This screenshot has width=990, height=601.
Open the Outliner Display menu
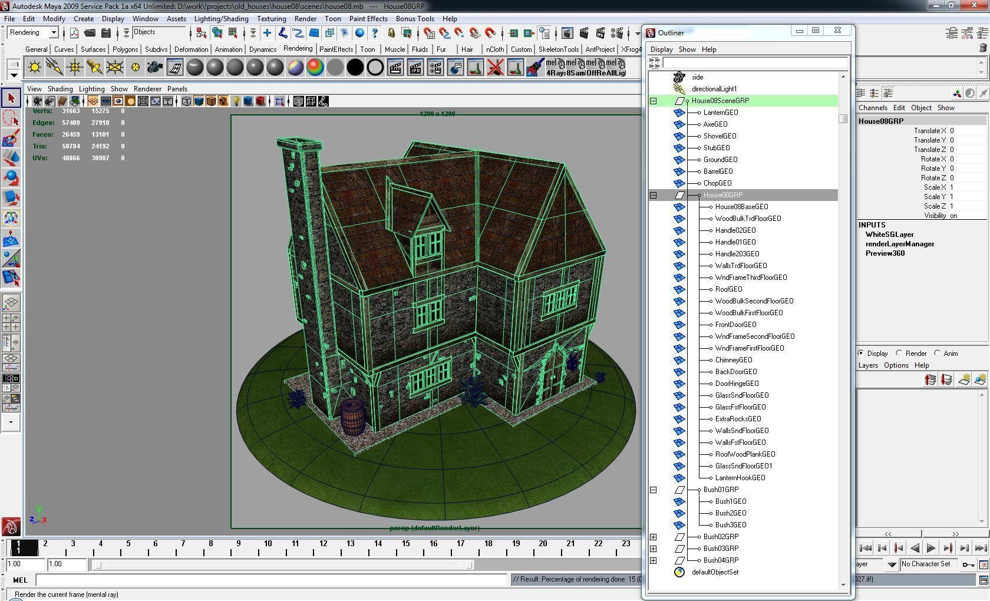click(661, 49)
